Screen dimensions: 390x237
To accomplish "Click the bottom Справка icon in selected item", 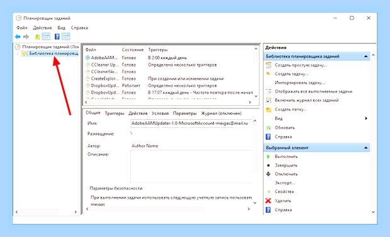I will 269,210.
